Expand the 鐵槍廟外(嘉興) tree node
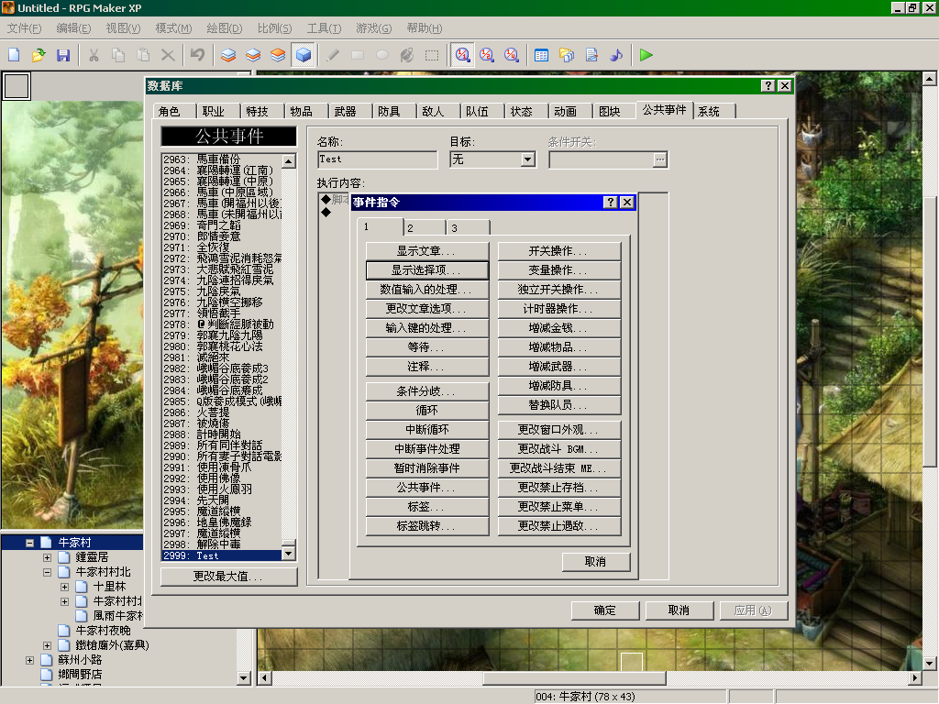The image size is (939, 704). pyautogui.click(x=47, y=645)
